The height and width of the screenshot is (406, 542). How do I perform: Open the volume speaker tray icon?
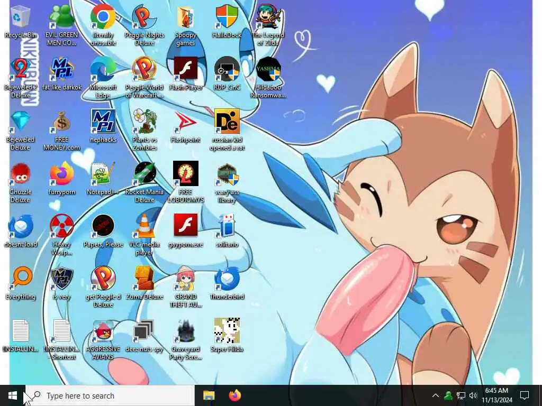click(473, 395)
